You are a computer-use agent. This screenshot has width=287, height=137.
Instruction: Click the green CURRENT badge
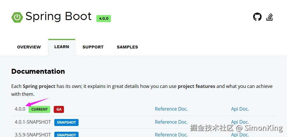(39, 109)
